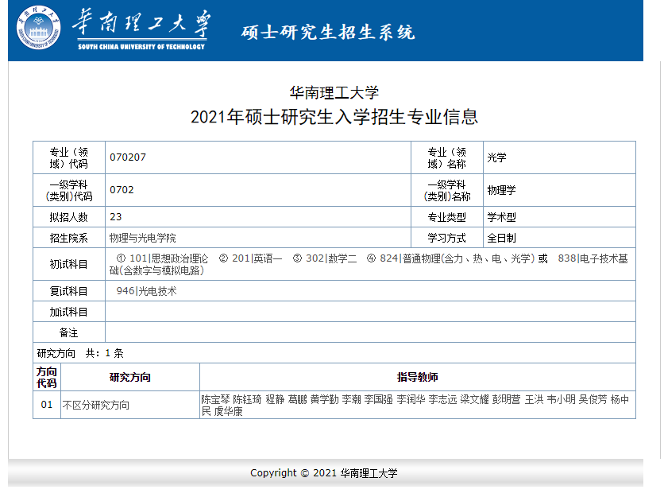
Task: Click advisor name 陈钰琦
Action: click(247, 399)
